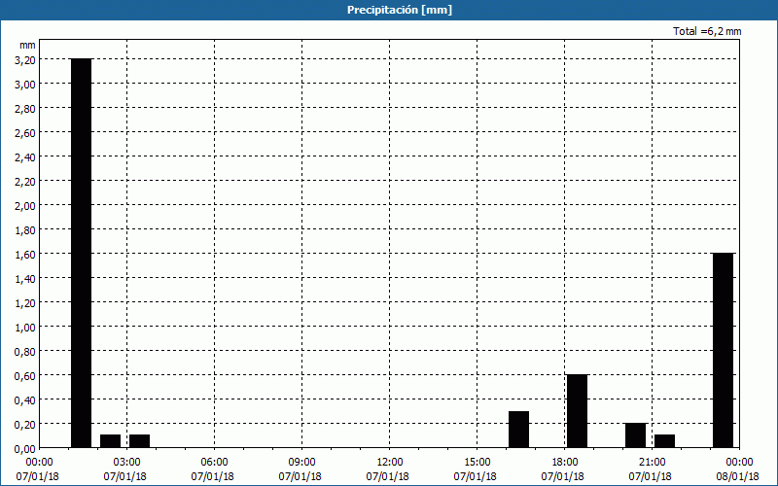Select the y-axis label 2,40
778x486 pixels.
pos(25,156)
